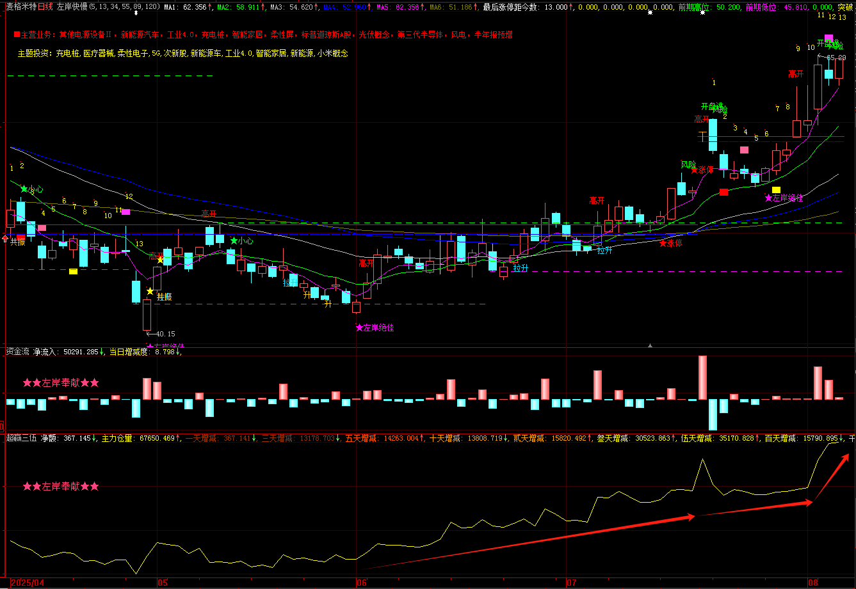Click the 叁天增减: 30523.863 readout
This screenshot has width=856, height=589.
point(637,439)
